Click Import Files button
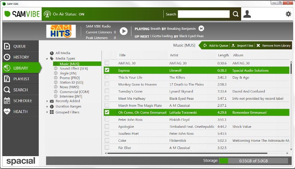 [x=242, y=45]
